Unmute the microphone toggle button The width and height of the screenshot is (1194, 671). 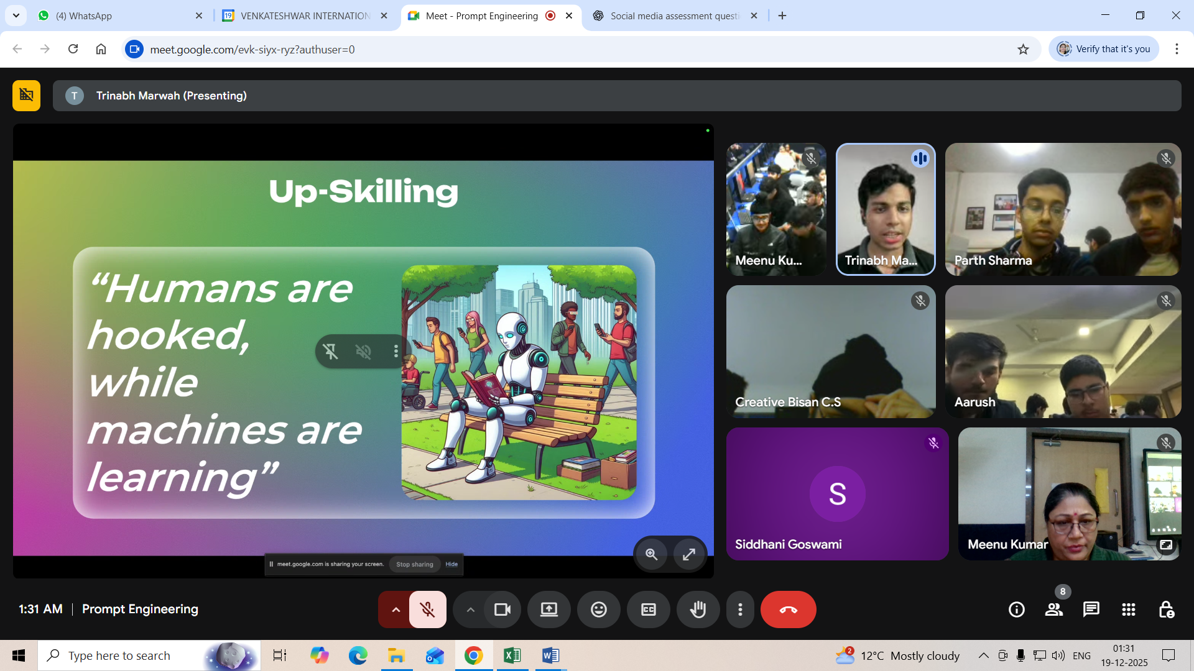coord(427,609)
